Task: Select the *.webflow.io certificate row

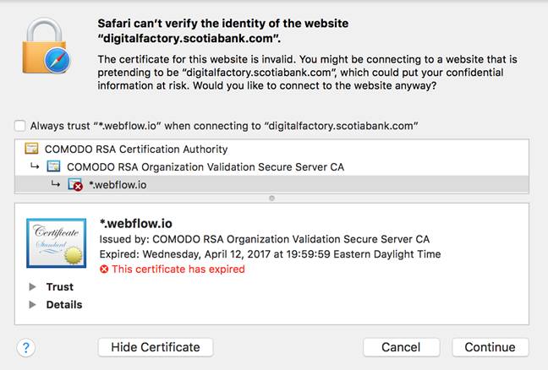Action: tap(271, 185)
